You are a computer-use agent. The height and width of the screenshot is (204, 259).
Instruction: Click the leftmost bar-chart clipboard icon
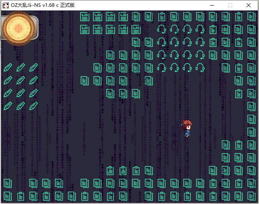point(110,171)
